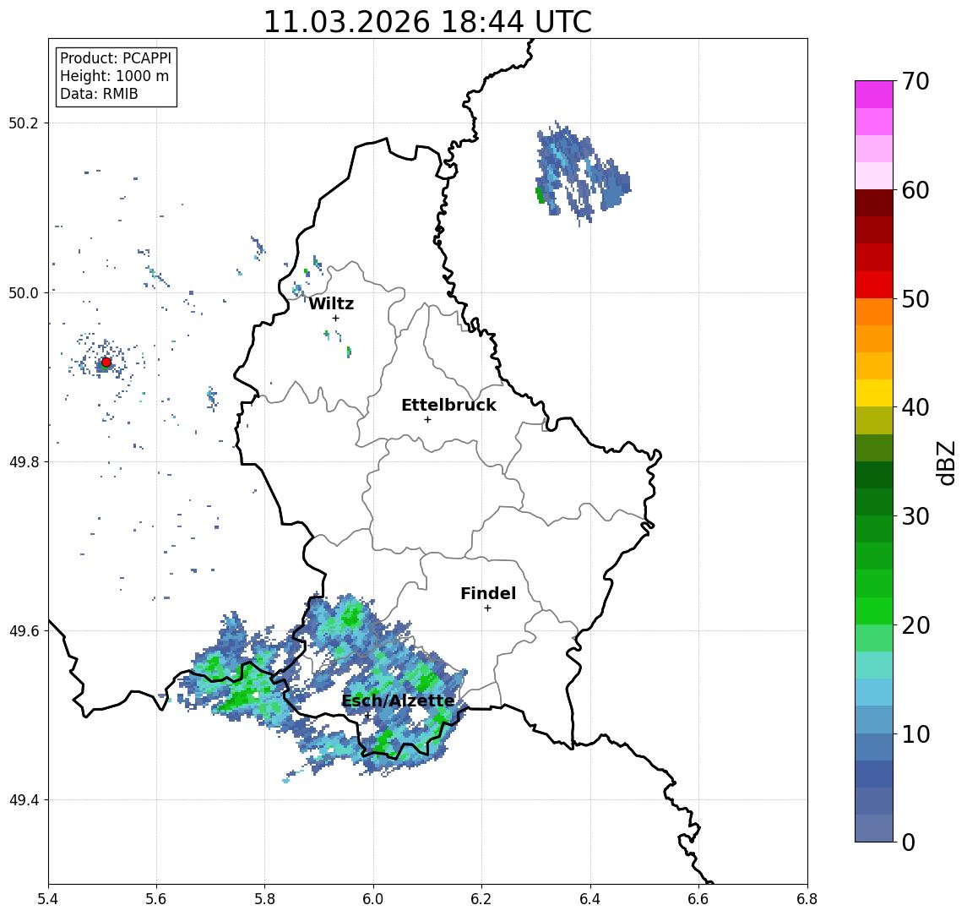Click the 50.2 latitude axis label
Image resolution: width=967 pixels, height=916 pixels.
coord(24,123)
